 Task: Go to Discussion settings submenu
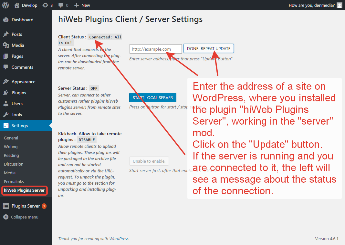click(x=14, y=164)
